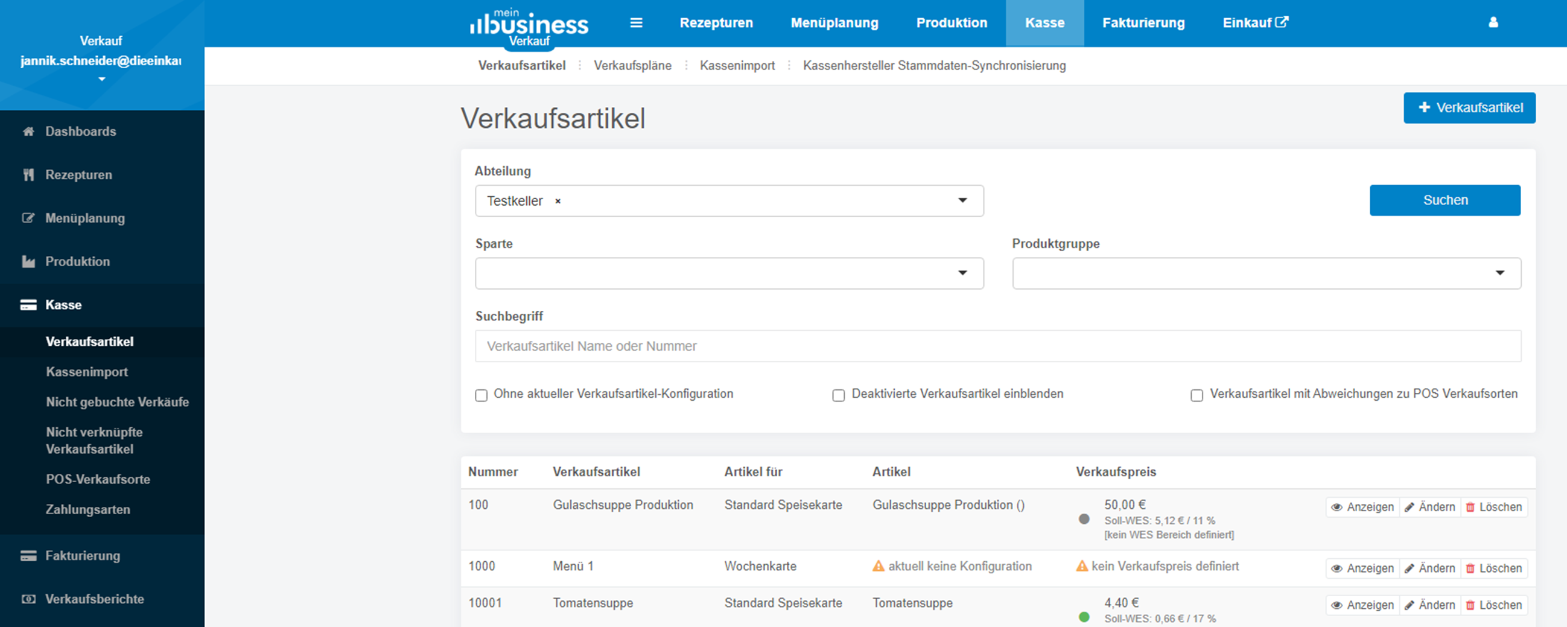Click the mein business Verkauf logo
Image resolution: width=1567 pixels, height=627 pixels.
pos(529,27)
